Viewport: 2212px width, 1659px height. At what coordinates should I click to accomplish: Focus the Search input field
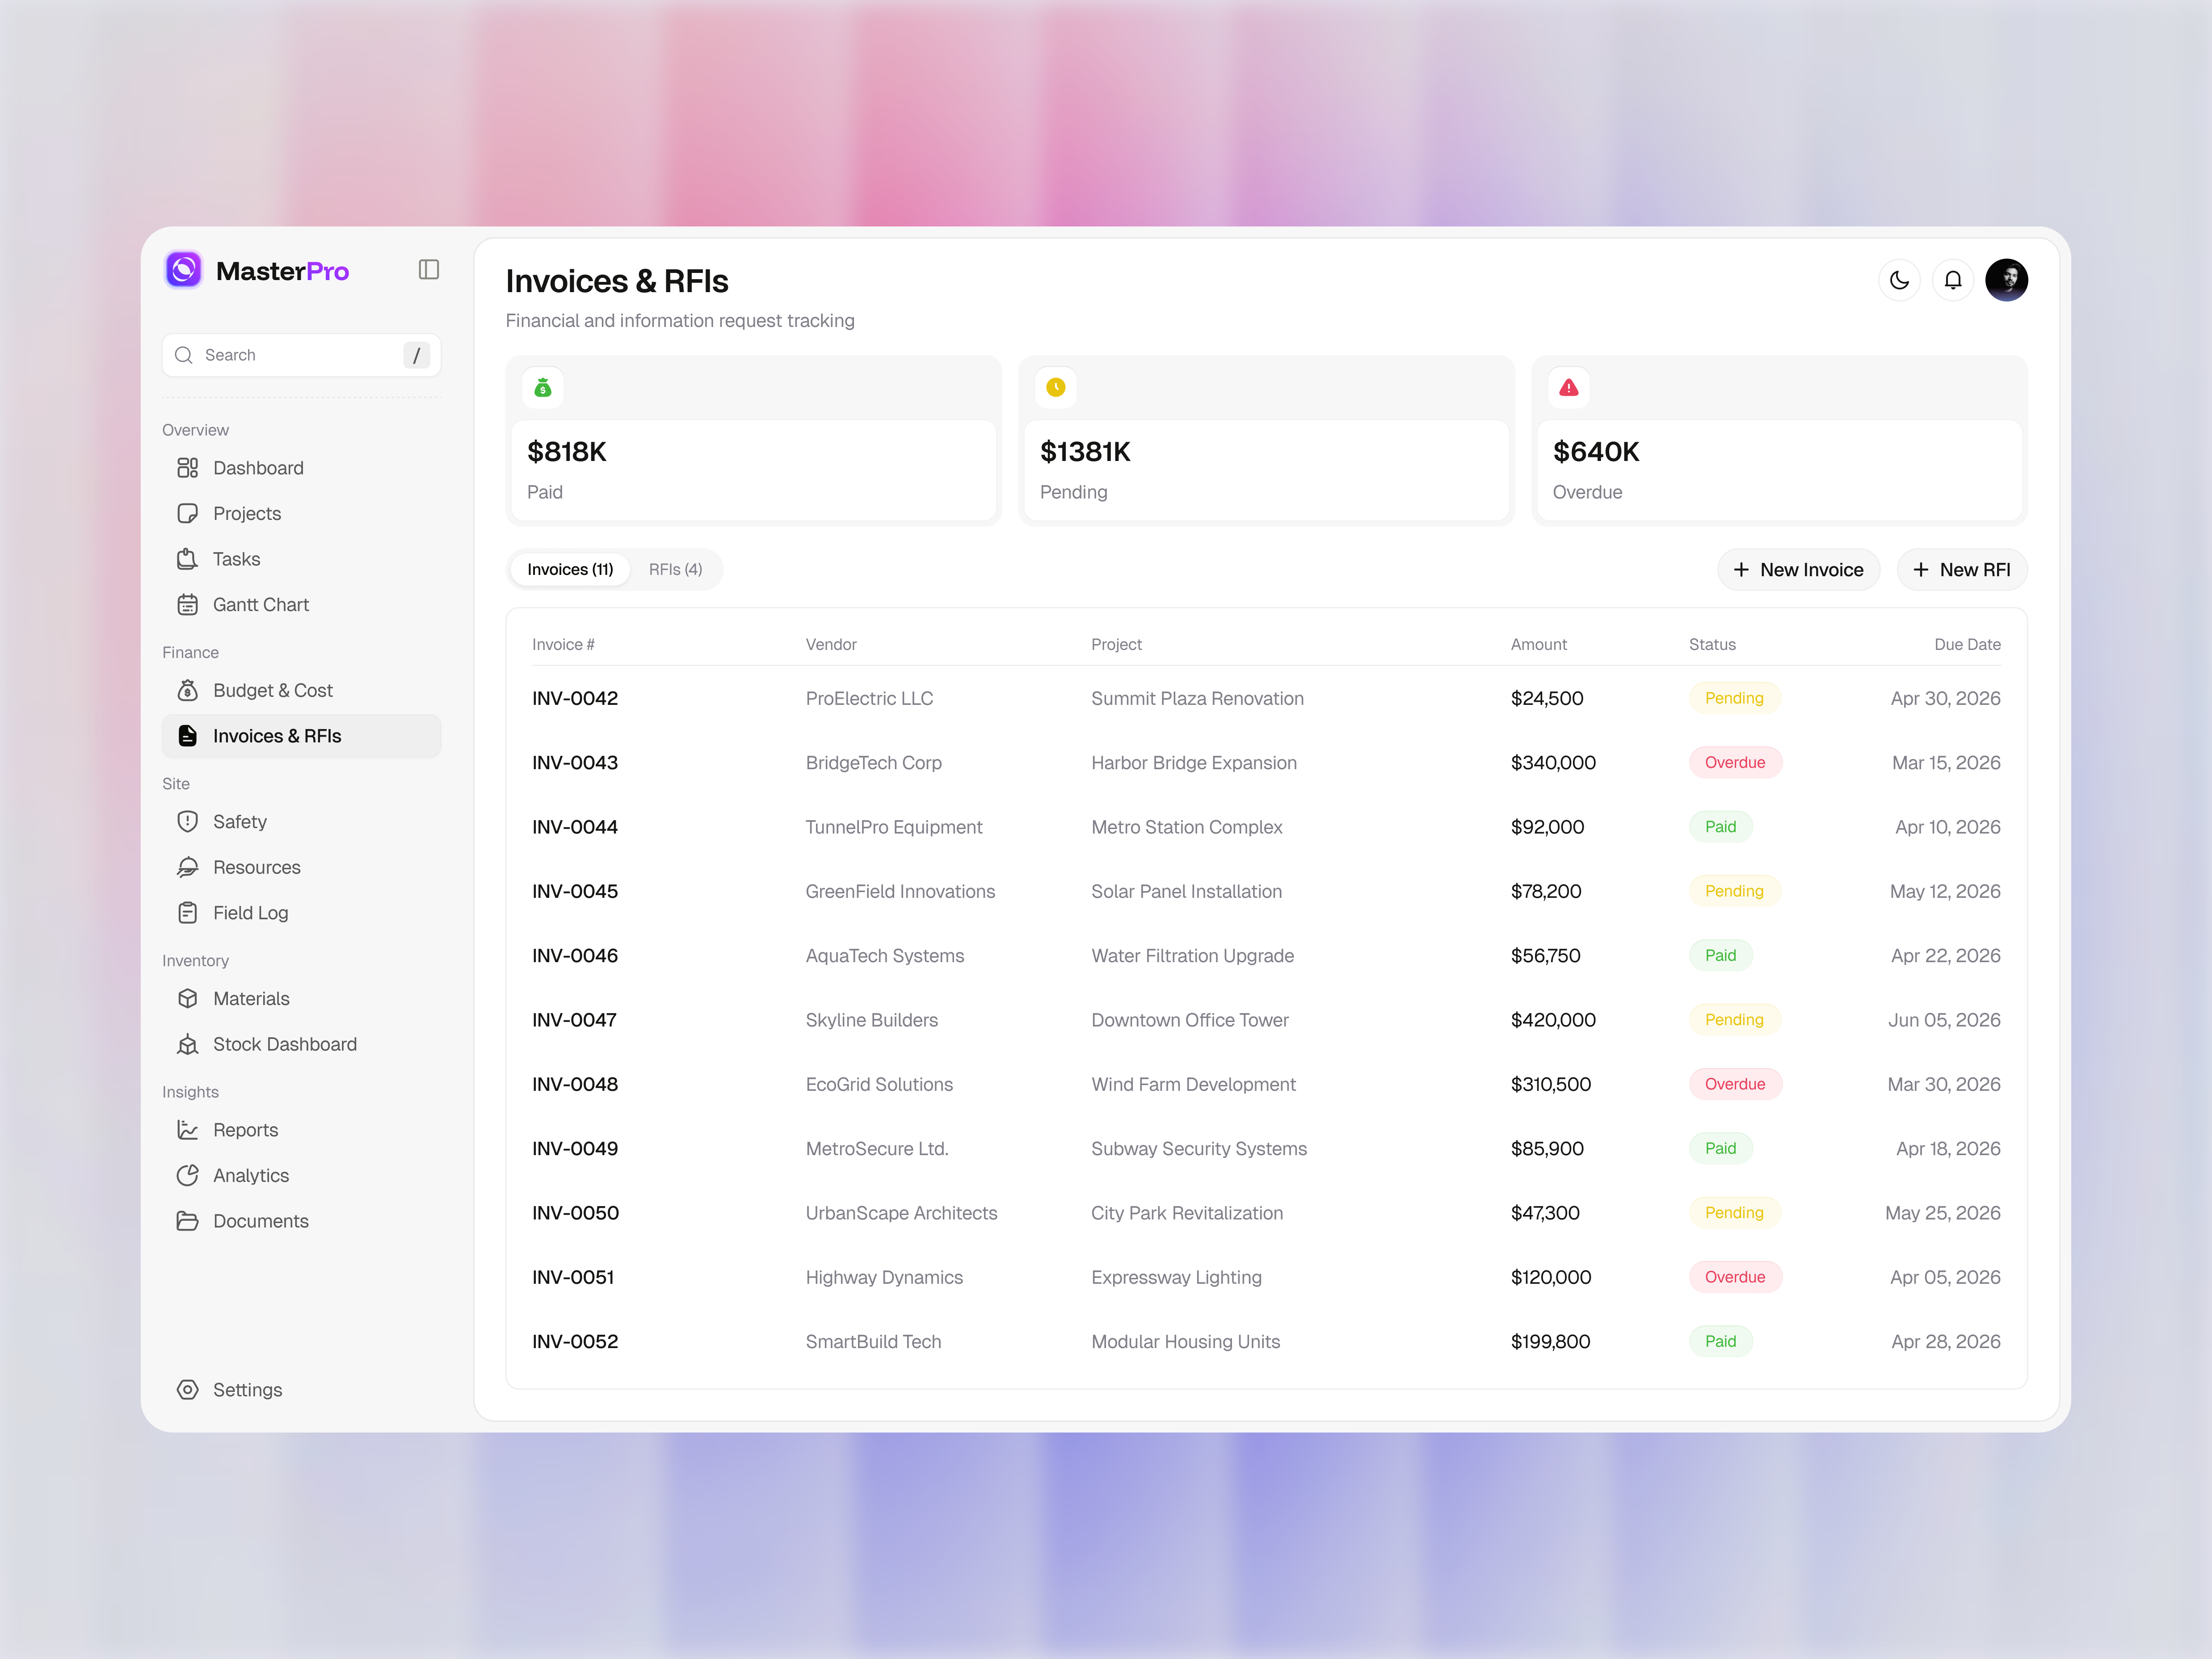(301, 355)
